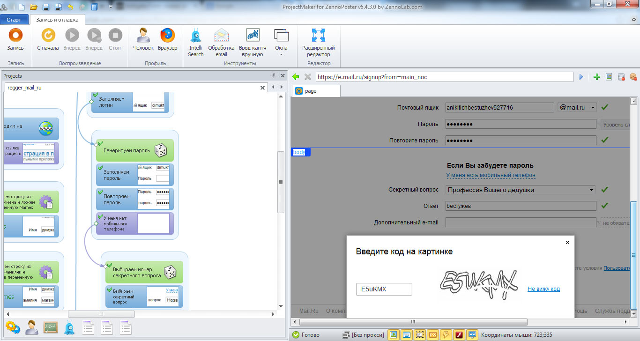
Task: Click the captcha code input field
Action: (384, 289)
